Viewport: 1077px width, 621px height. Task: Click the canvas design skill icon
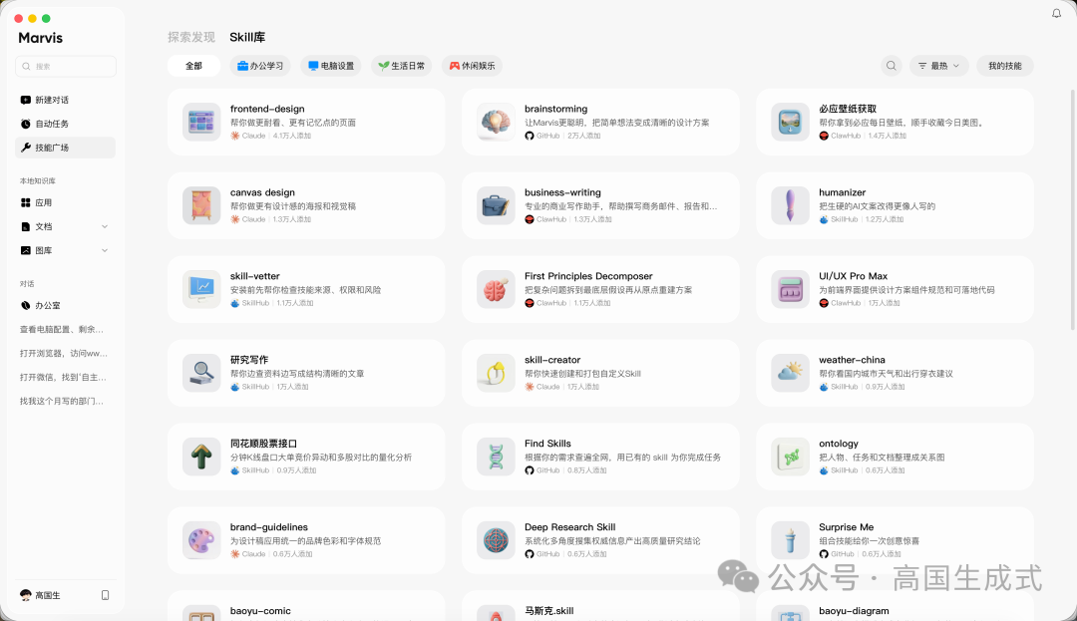(201, 206)
